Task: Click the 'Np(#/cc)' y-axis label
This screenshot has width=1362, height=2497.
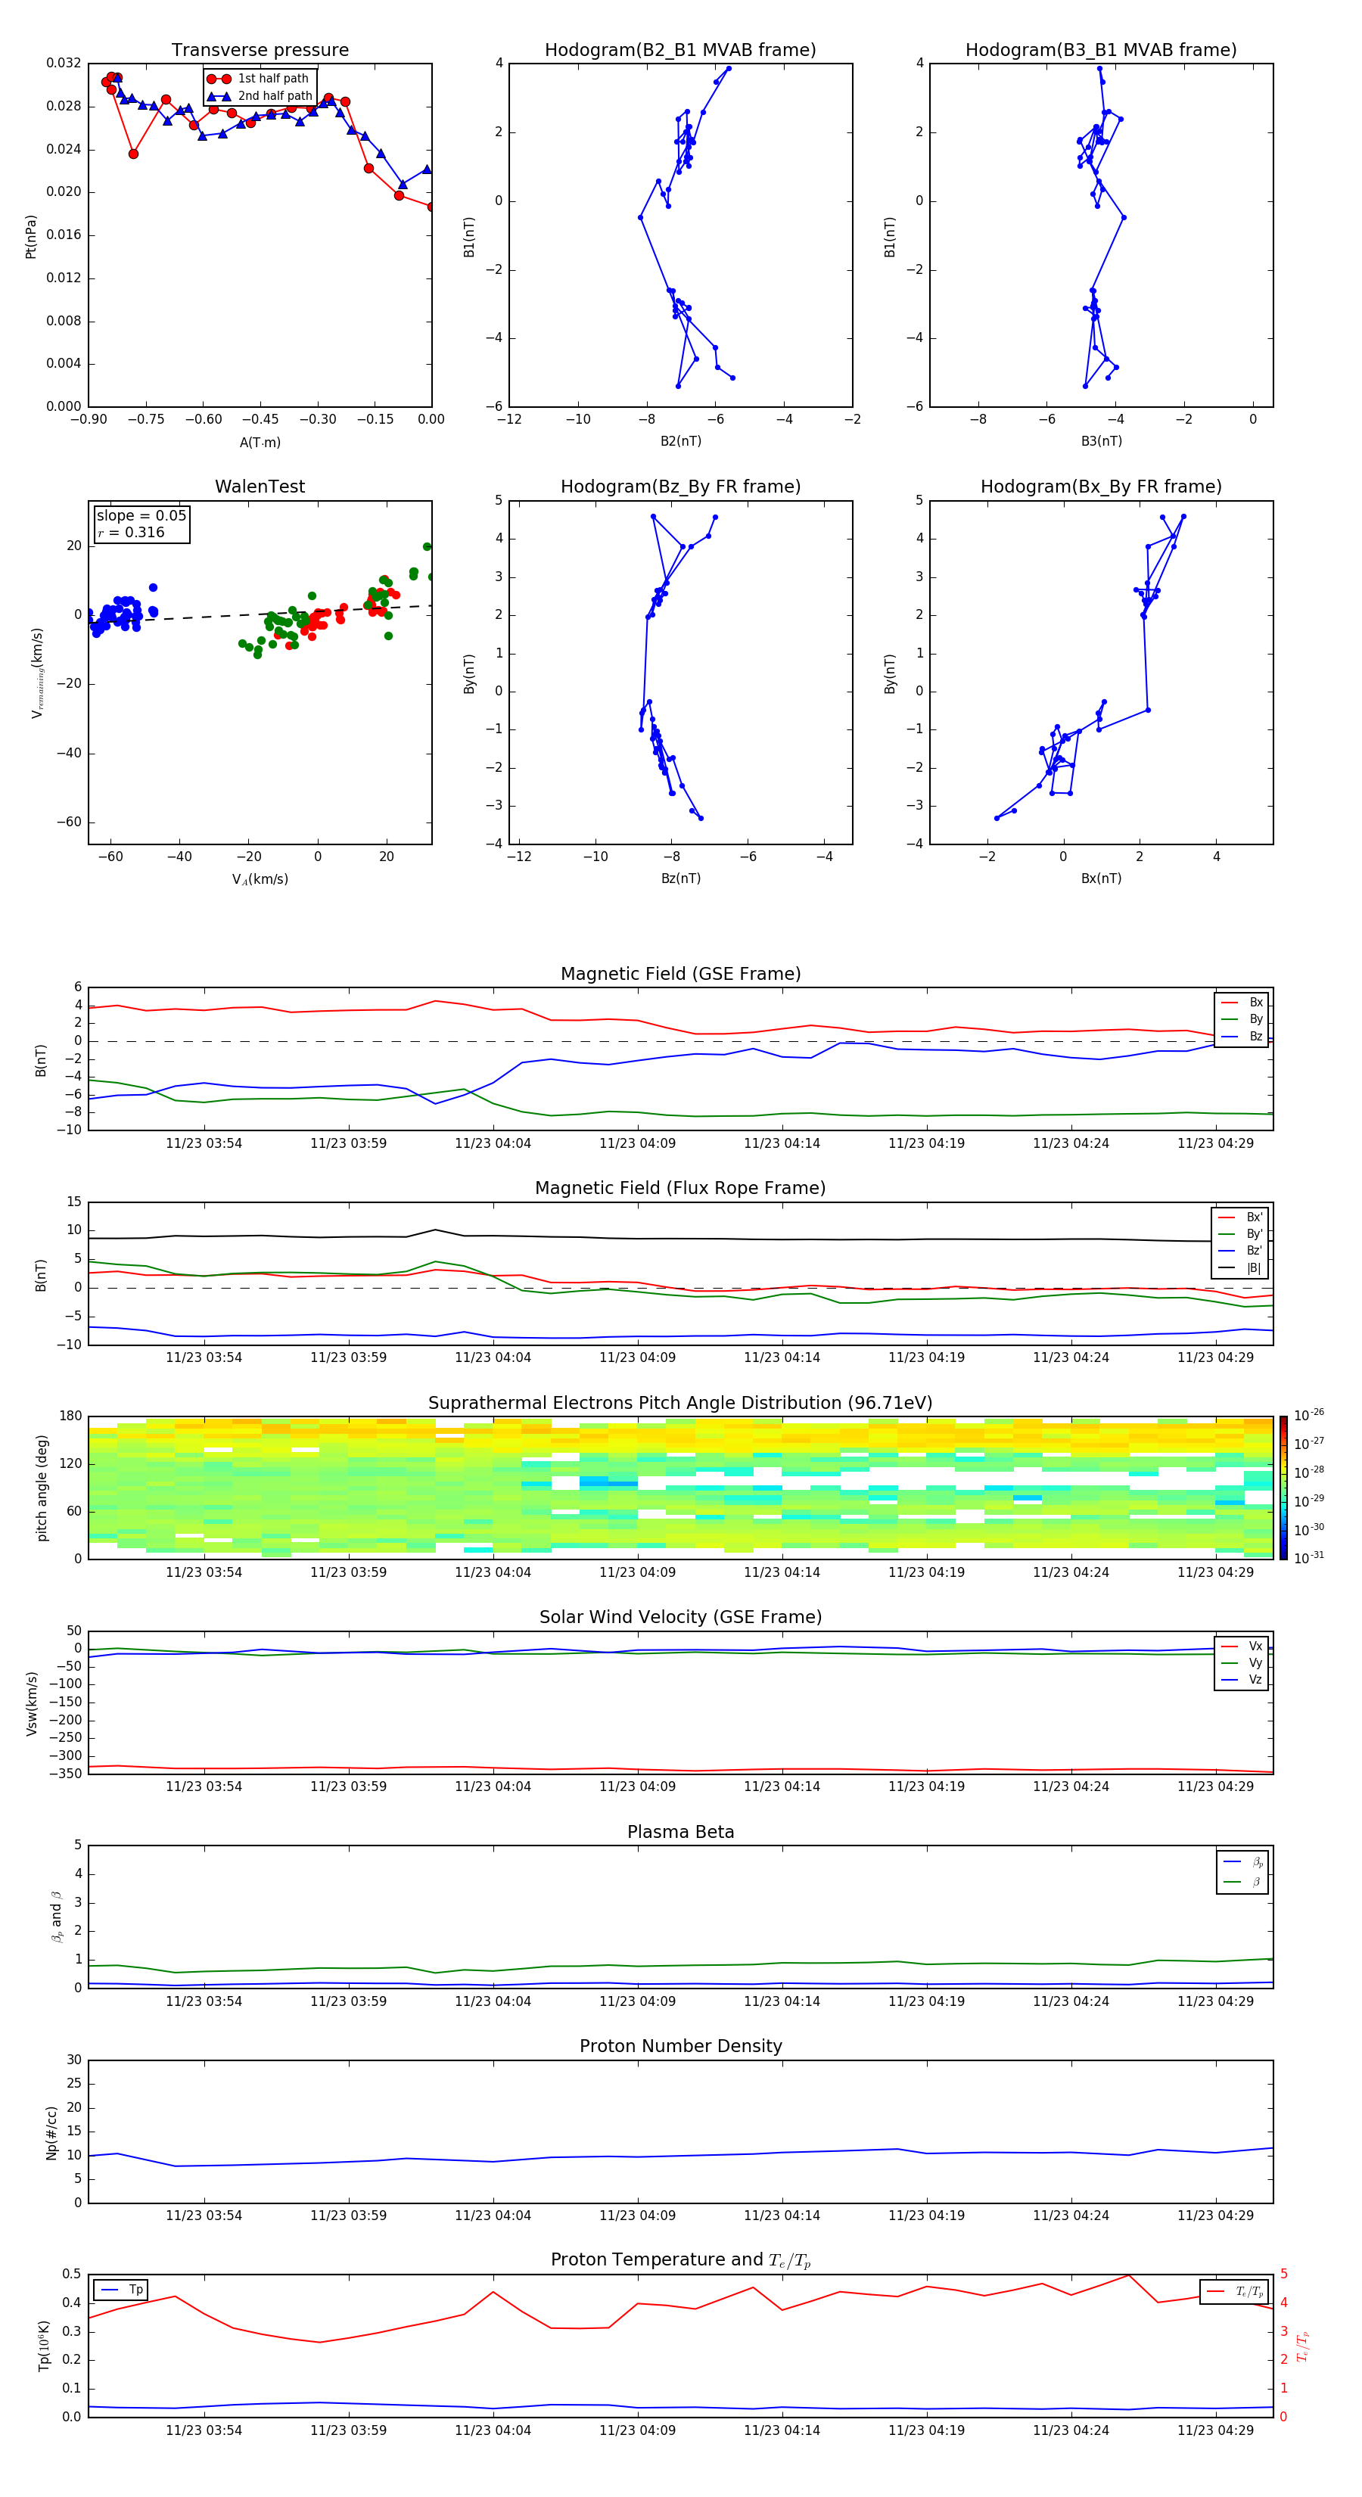Action: click(51, 2132)
